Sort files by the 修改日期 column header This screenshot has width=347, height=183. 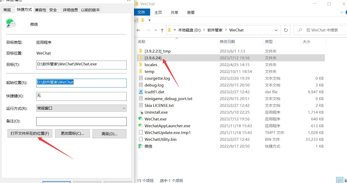tap(227, 41)
